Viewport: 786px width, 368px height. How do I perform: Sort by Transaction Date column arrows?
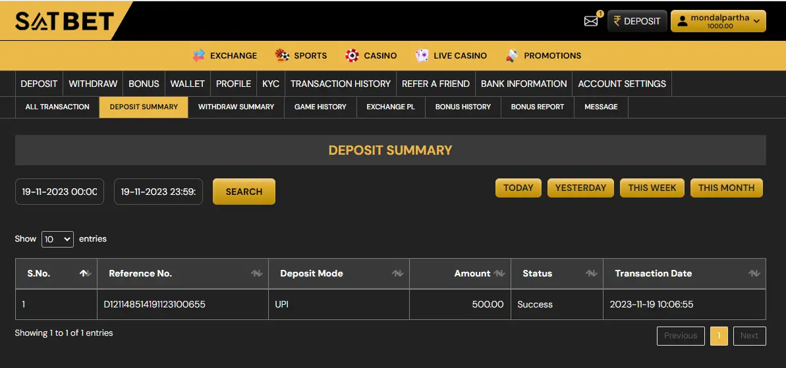tap(754, 273)
